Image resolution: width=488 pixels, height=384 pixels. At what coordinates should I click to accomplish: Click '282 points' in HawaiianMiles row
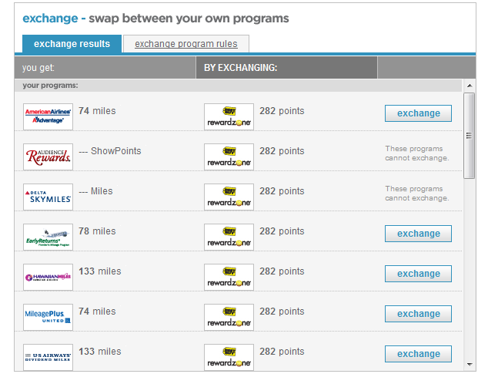(x=282, y=271)
